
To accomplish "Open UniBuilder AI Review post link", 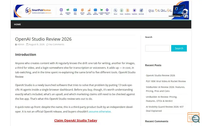I will point(162,99).
